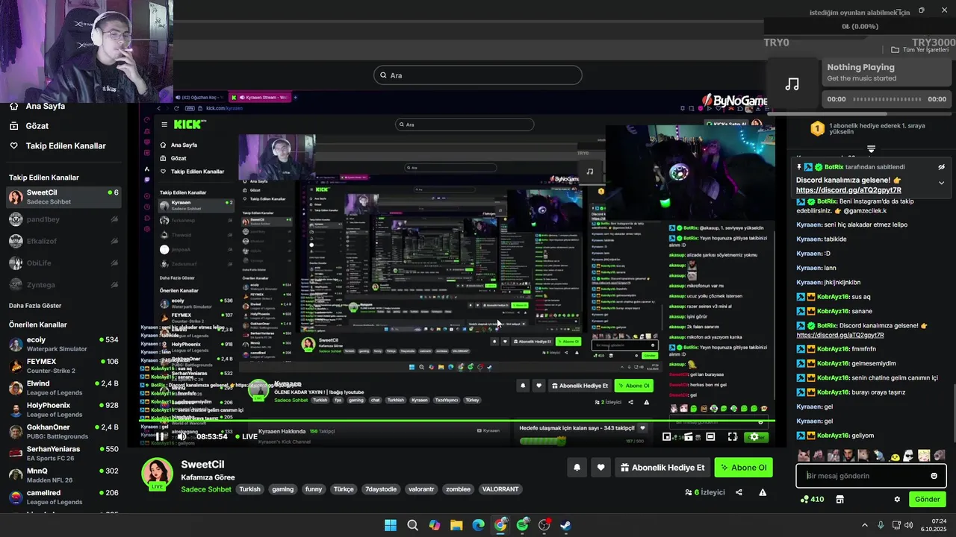Image resolution: width=956 pixels, height=537 pixels.
Task: Switch player to theater mode
Action: tap(710, 436)
